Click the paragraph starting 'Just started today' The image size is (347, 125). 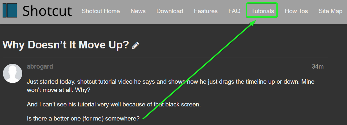pos(171,86)
